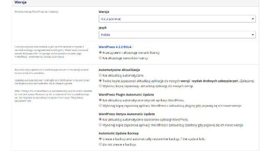The height and width of the screenshot is (151, 275).
Task: Select 'Twórz kopie zapasowe i aktualizuj' option
Action: click(100, 81)
